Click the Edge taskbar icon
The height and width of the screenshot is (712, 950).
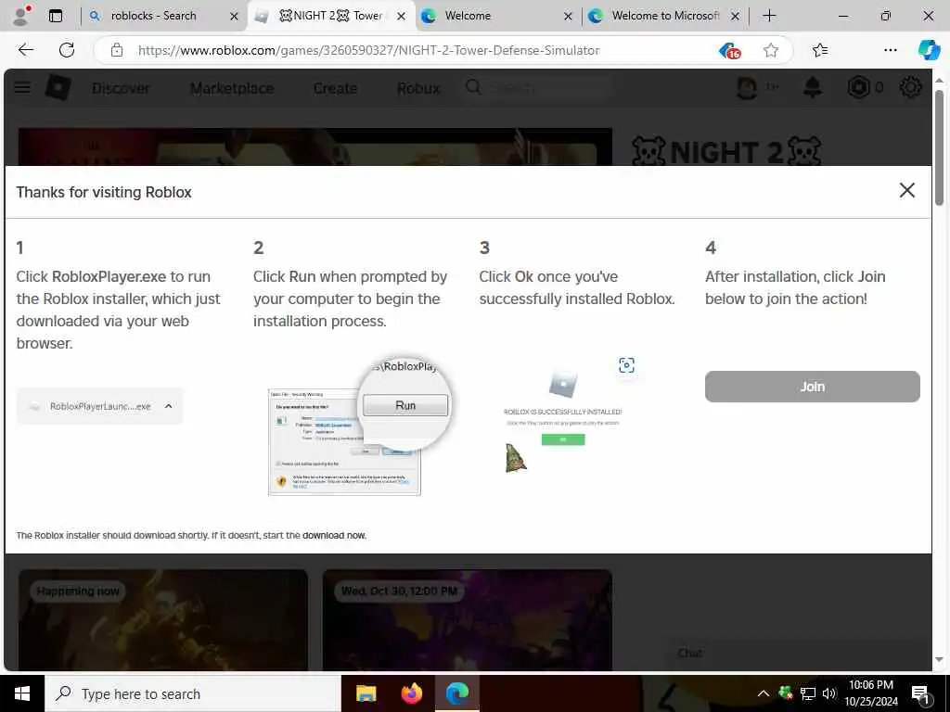point(457,693)
